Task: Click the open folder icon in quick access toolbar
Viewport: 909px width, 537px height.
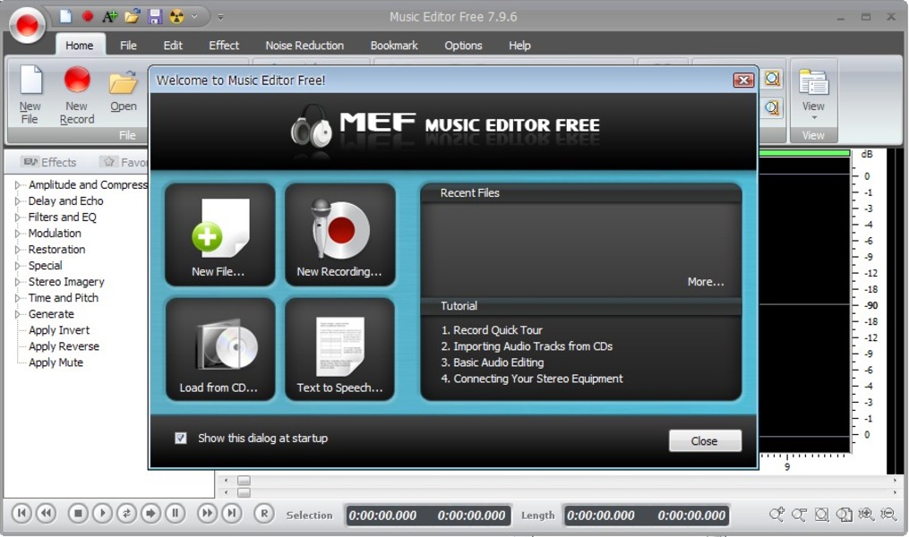Action: (x=133, y=16)
